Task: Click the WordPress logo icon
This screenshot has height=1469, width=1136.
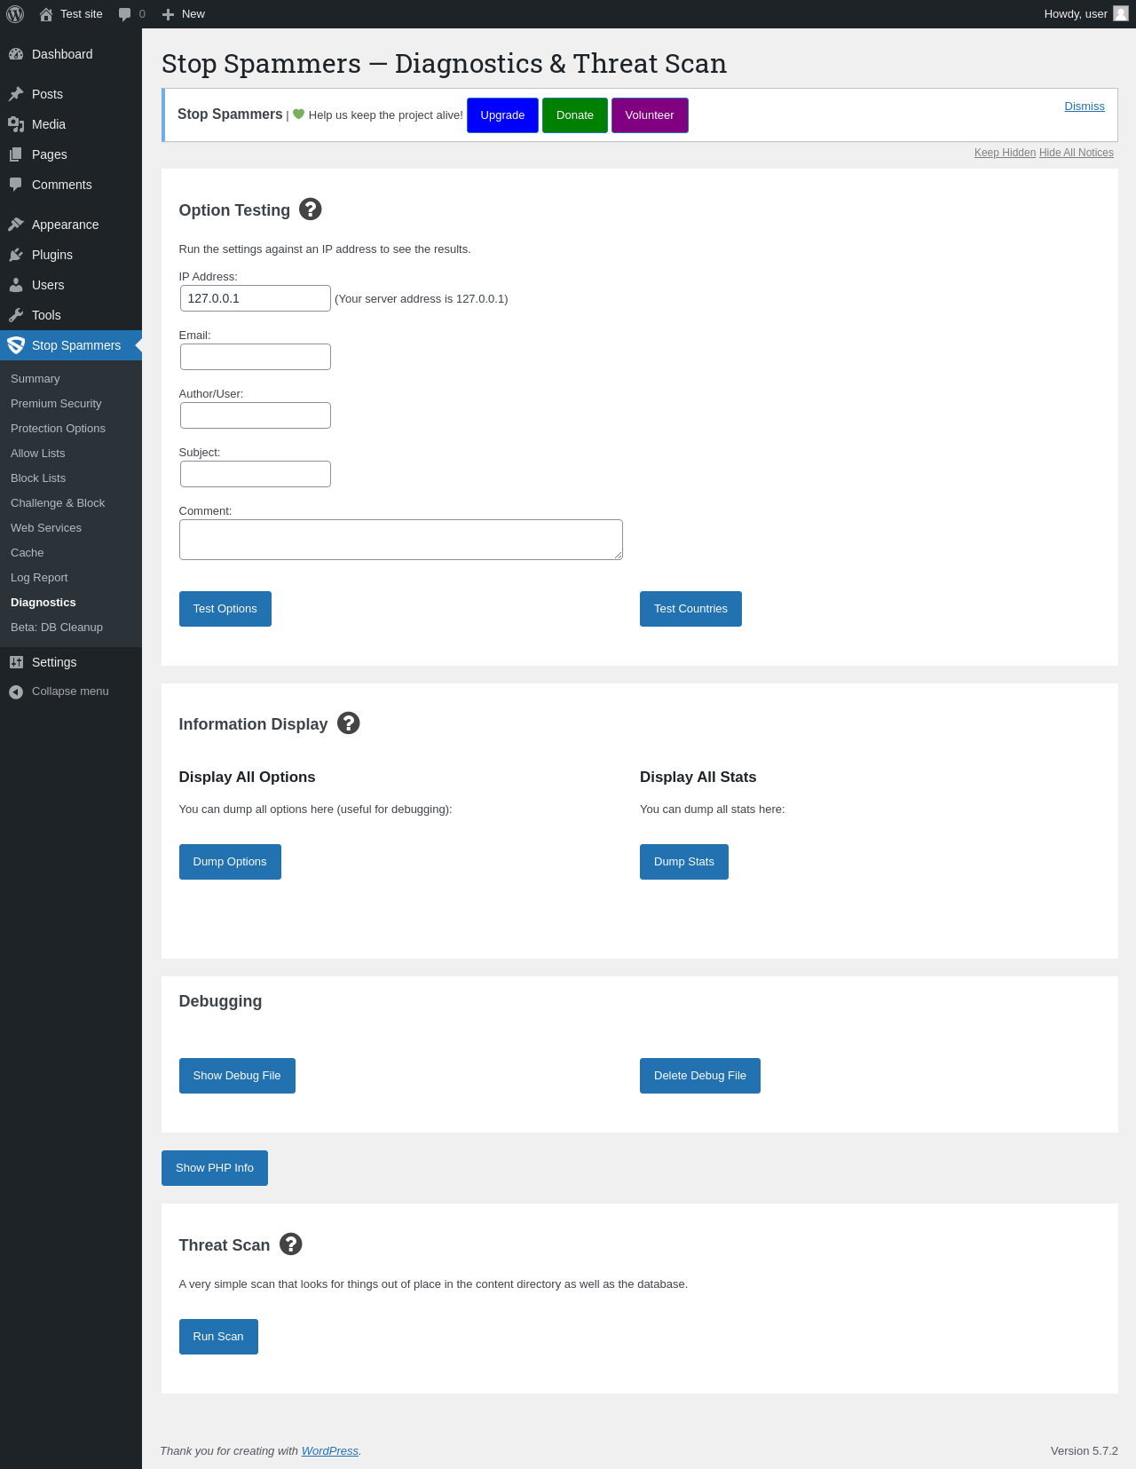Action: point(15,14)
